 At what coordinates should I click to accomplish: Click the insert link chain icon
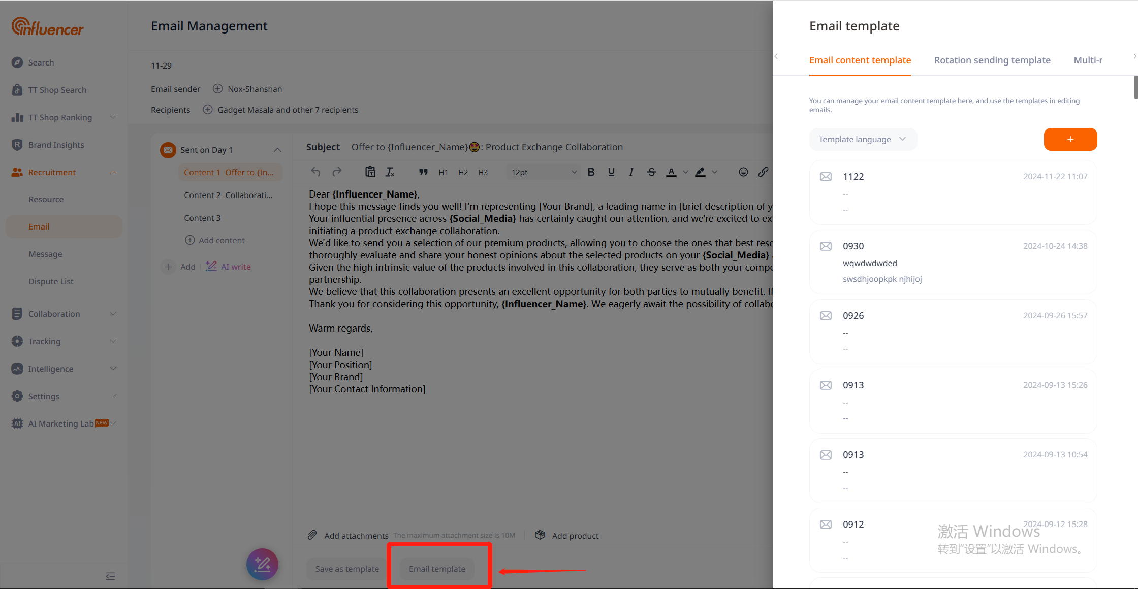click(763, 172)
